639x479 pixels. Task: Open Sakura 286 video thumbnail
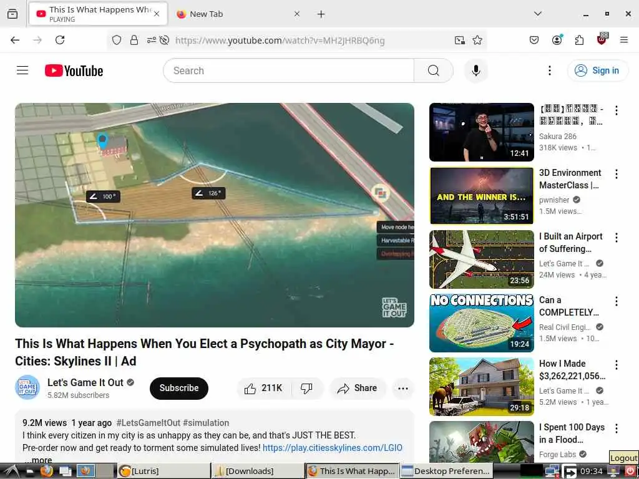coord(481,132)
